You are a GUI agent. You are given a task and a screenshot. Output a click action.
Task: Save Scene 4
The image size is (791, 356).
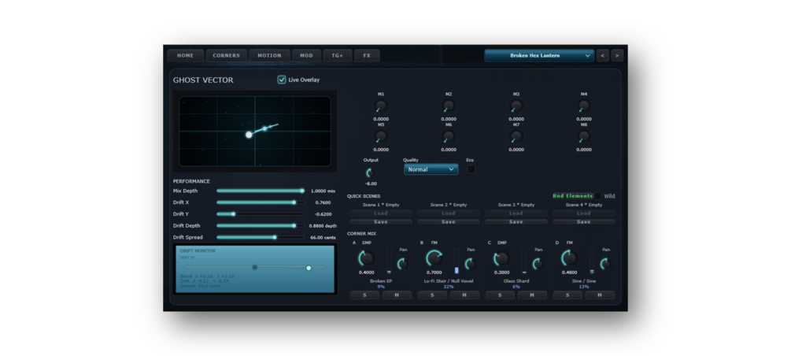point(584,221)
